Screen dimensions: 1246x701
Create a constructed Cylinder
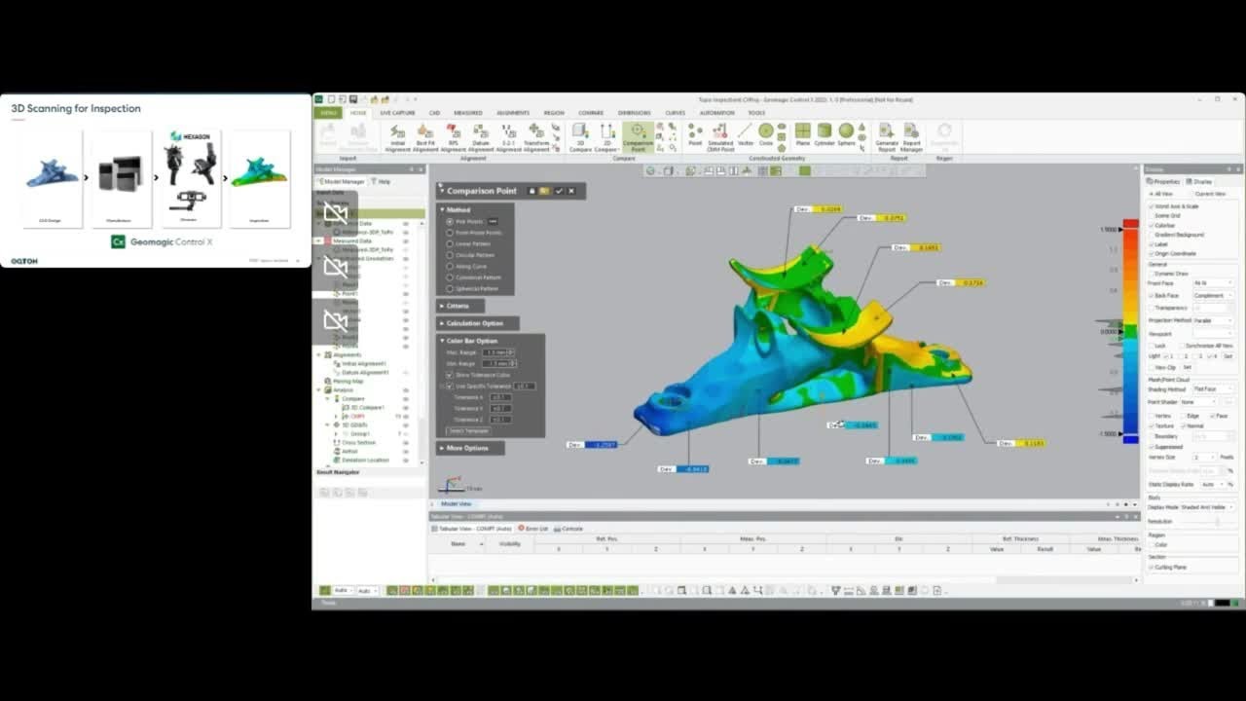[825, 134]
